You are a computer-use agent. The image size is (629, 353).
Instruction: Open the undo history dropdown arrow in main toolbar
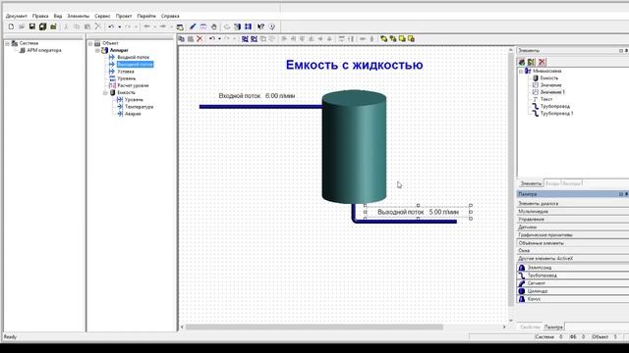coord(120,26)
